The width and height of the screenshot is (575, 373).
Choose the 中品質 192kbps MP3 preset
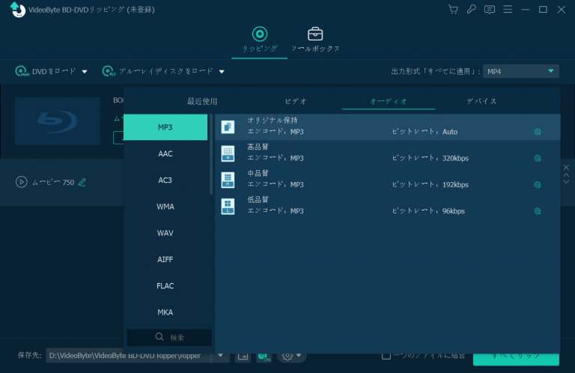[374, 179]
